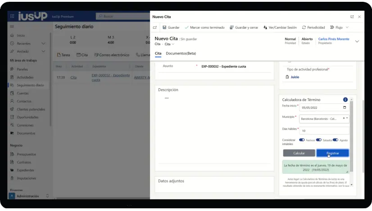This screenshot has width=372, height=211.
Task: Disable the Agosto switch
Action: click(x=336, y=140)
